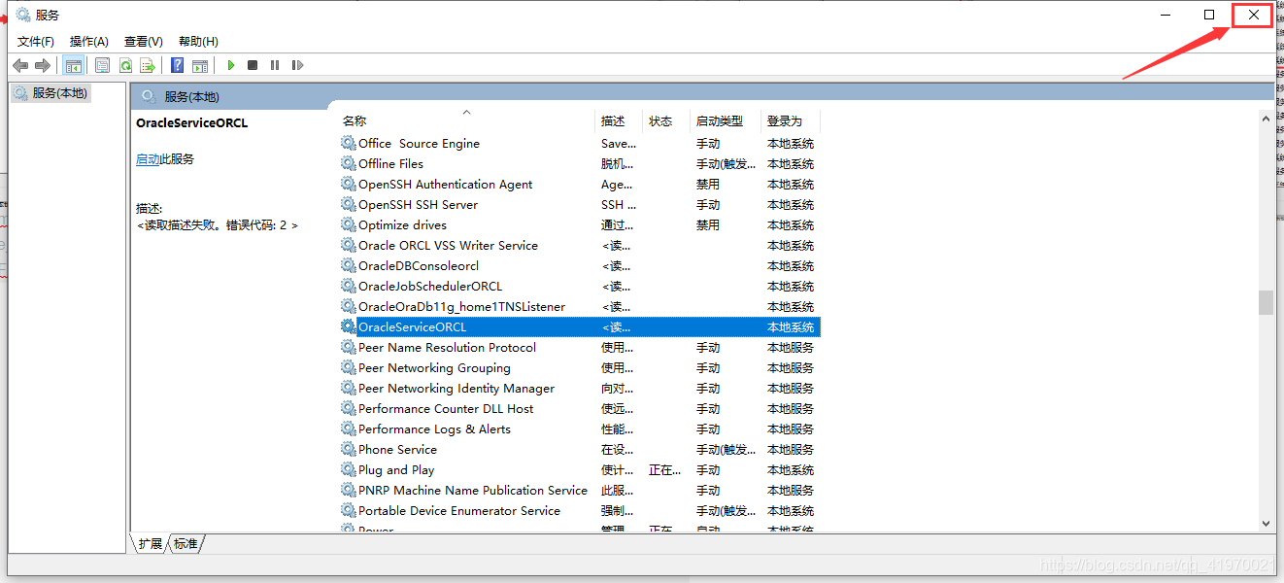Select the Oracle ORCL VSS Writer Service row

(x=580, y=245)
